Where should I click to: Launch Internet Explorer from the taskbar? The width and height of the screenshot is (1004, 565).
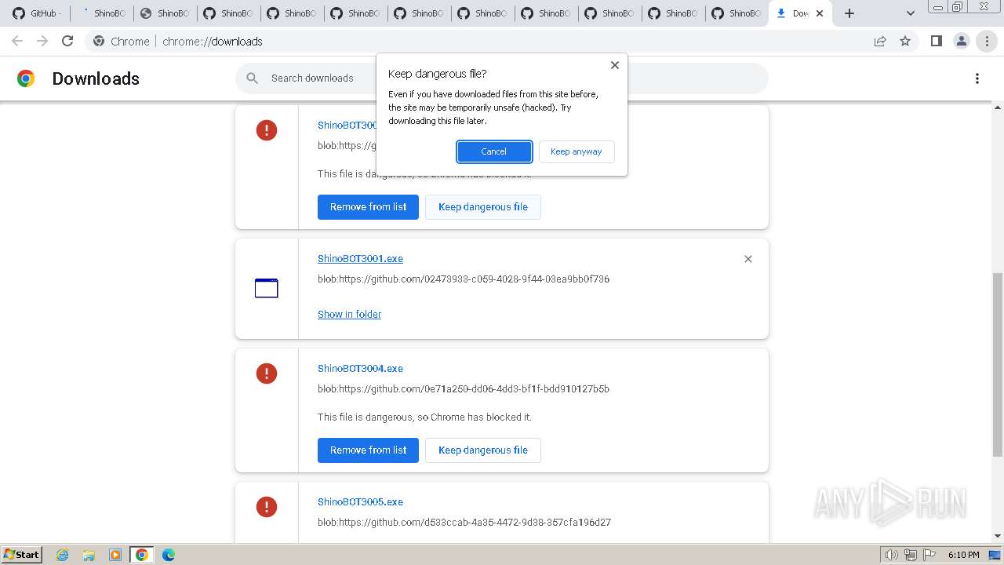coord(63,555)
